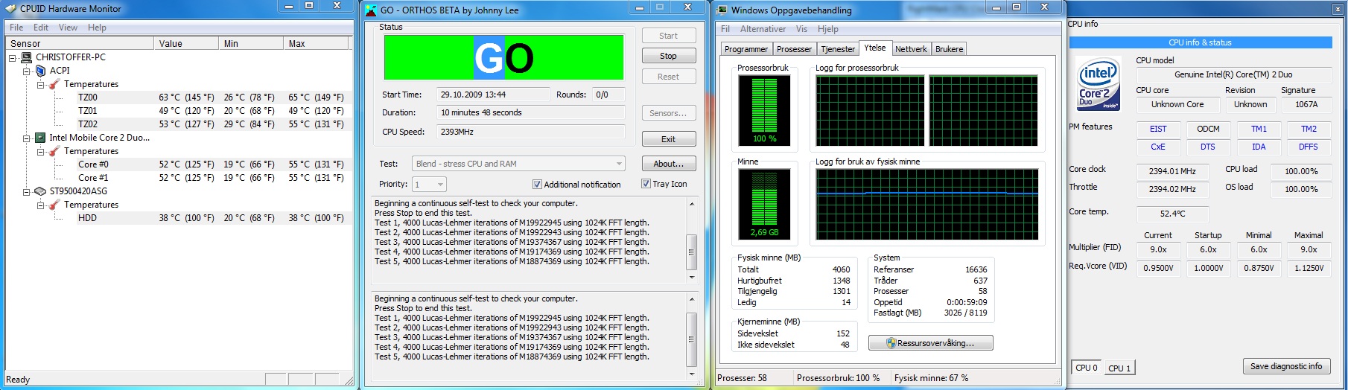Click the Value column header in Hardware Monitor
This screenshot has width=1348, height=390.
coord(187,44)
